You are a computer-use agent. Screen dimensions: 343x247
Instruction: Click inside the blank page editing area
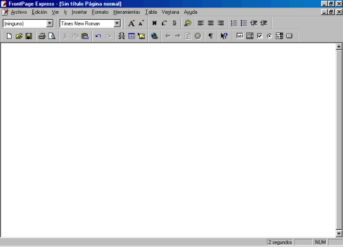click(x=168, y=140)
